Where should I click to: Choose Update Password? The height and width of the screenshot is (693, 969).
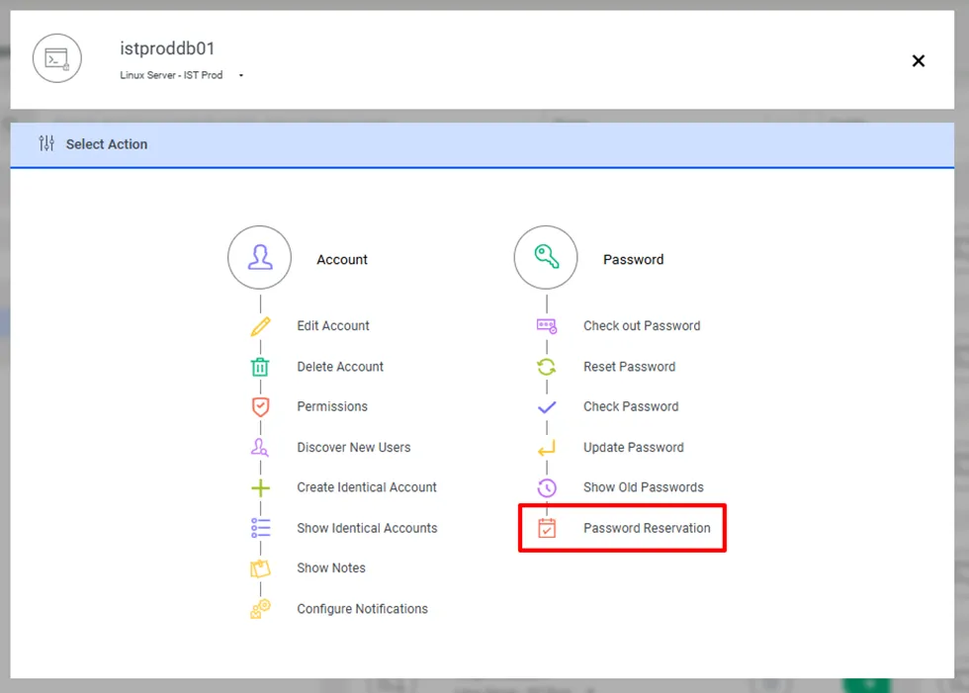click(x=634, y=447)
